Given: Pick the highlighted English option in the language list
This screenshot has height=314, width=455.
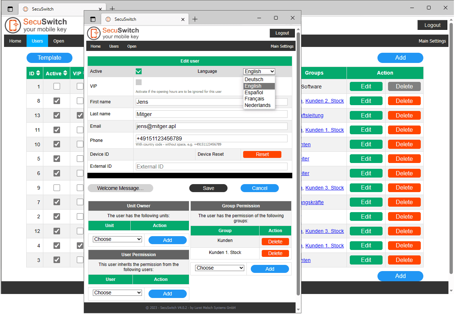Looking at the screenshot, I should point(259,86).
